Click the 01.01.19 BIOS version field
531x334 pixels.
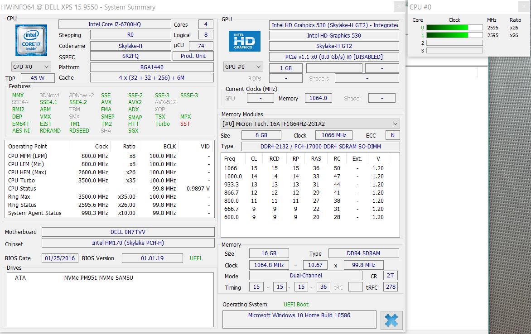pos(152,258)
